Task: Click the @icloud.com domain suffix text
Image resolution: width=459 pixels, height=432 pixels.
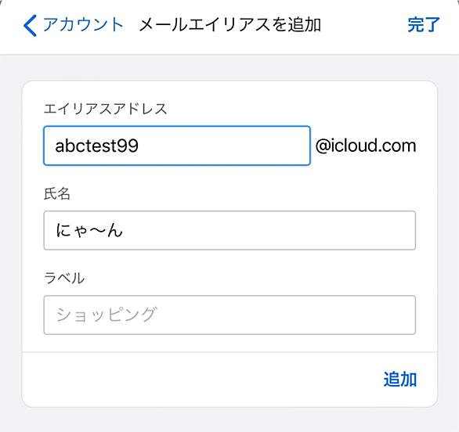Action: pyautogui.click(x=366, y=146)
